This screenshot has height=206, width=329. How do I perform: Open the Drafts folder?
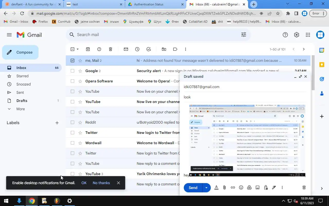(31, 101)
